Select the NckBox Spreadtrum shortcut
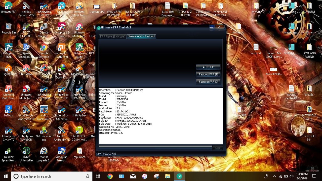Image resolution: width=322 pixels, height=181 pixels. [x=9, y=154]
